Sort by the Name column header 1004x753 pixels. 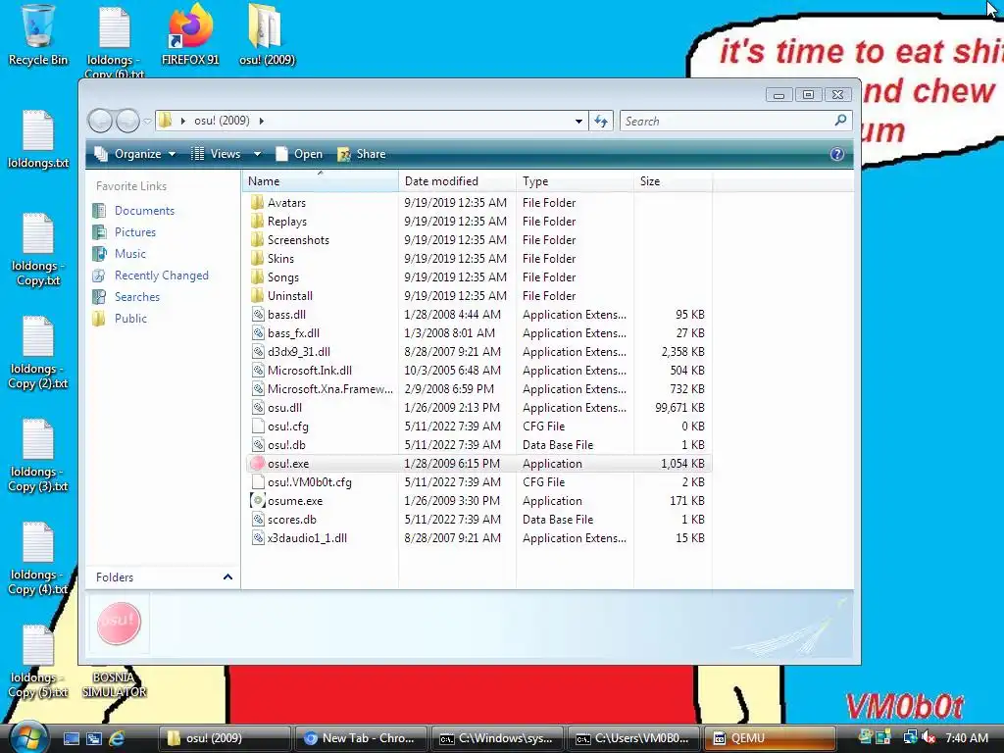[321, 181]
